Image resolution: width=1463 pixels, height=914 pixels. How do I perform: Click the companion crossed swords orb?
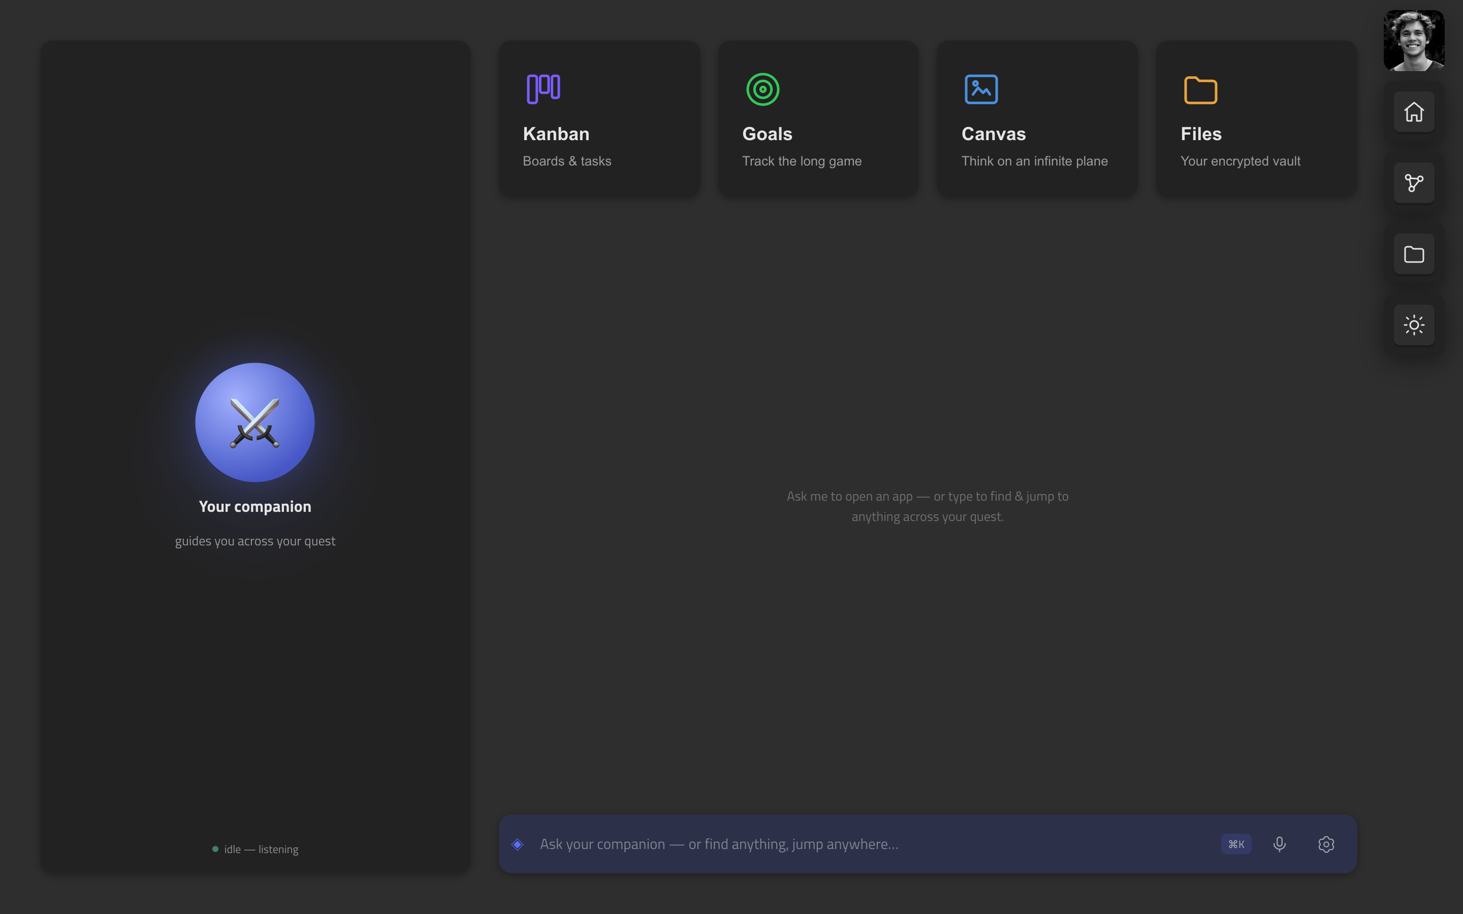coord(255,422)
